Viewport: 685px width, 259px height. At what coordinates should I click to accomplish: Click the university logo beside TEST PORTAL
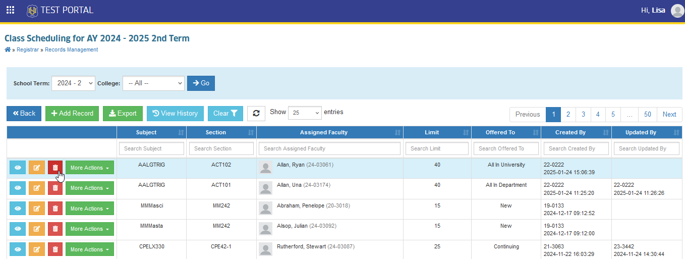tap(32, 10)
